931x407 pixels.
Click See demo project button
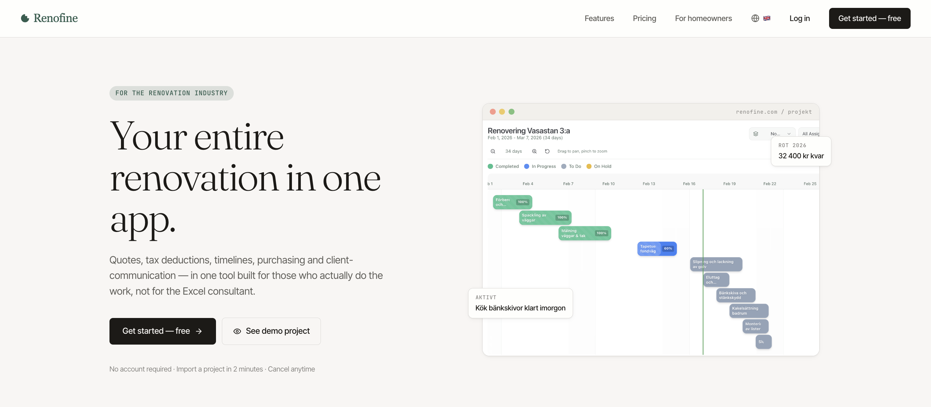pos(271,331)
